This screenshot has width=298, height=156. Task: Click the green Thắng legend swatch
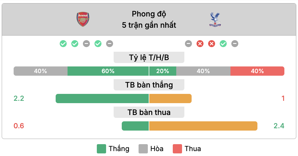(101, 149)
